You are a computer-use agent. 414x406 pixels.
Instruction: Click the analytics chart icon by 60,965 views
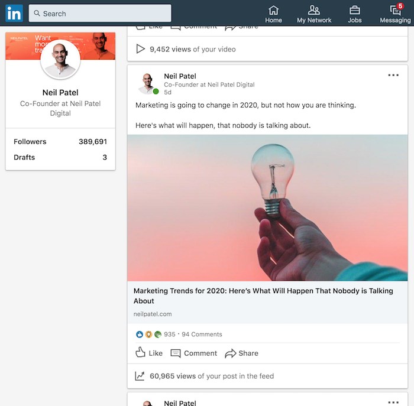tap(140, 376)
